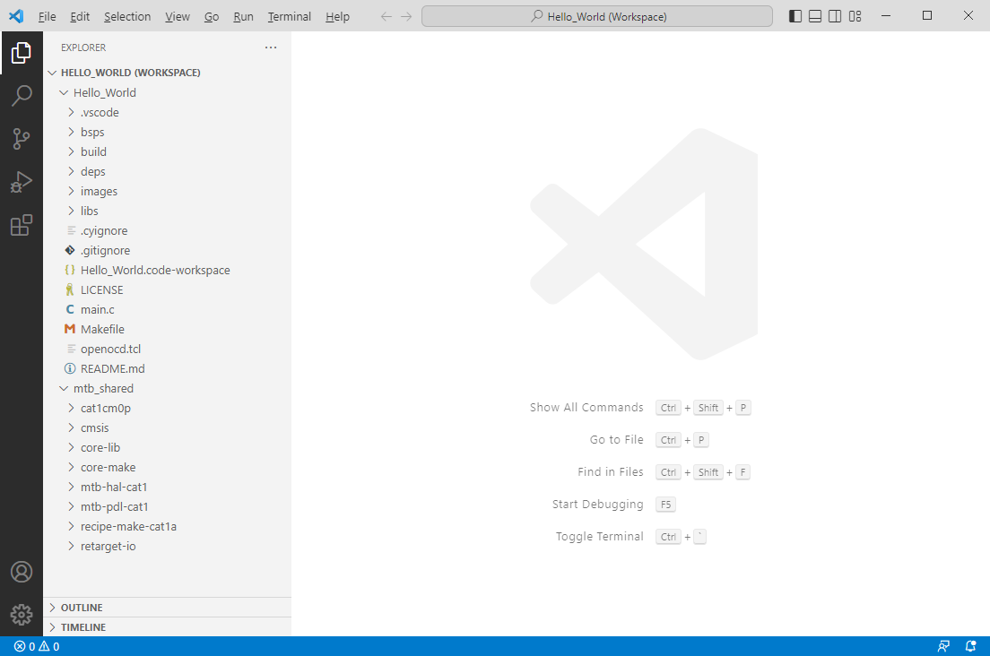
Task: Collapse the mtb_shared folder
Action: point(168,389)
